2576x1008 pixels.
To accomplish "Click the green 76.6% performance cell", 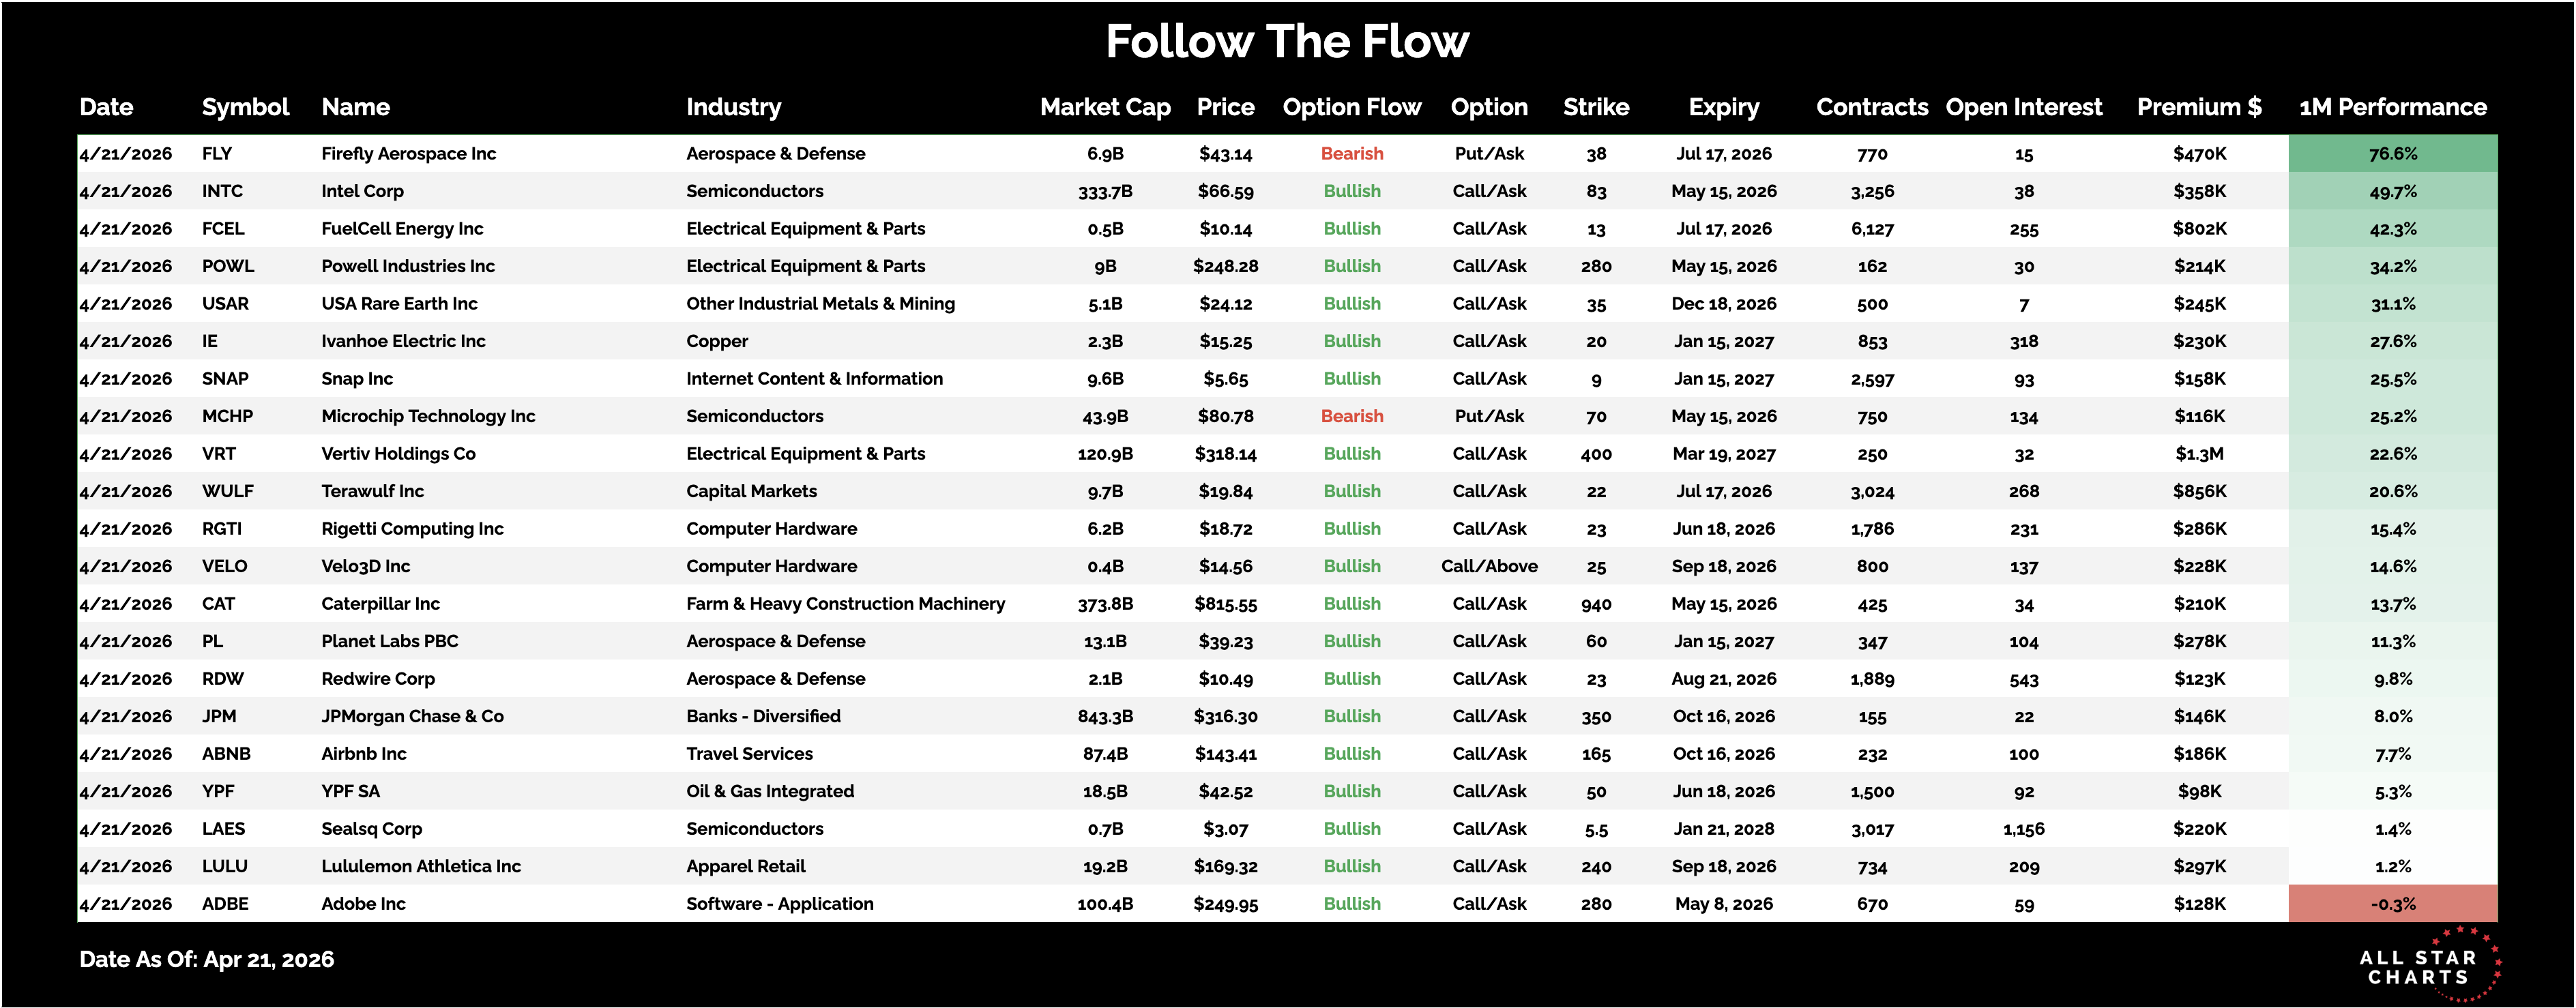I will click(2392, 154).
